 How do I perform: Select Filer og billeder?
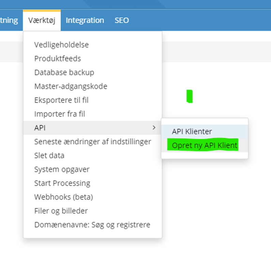61,211
